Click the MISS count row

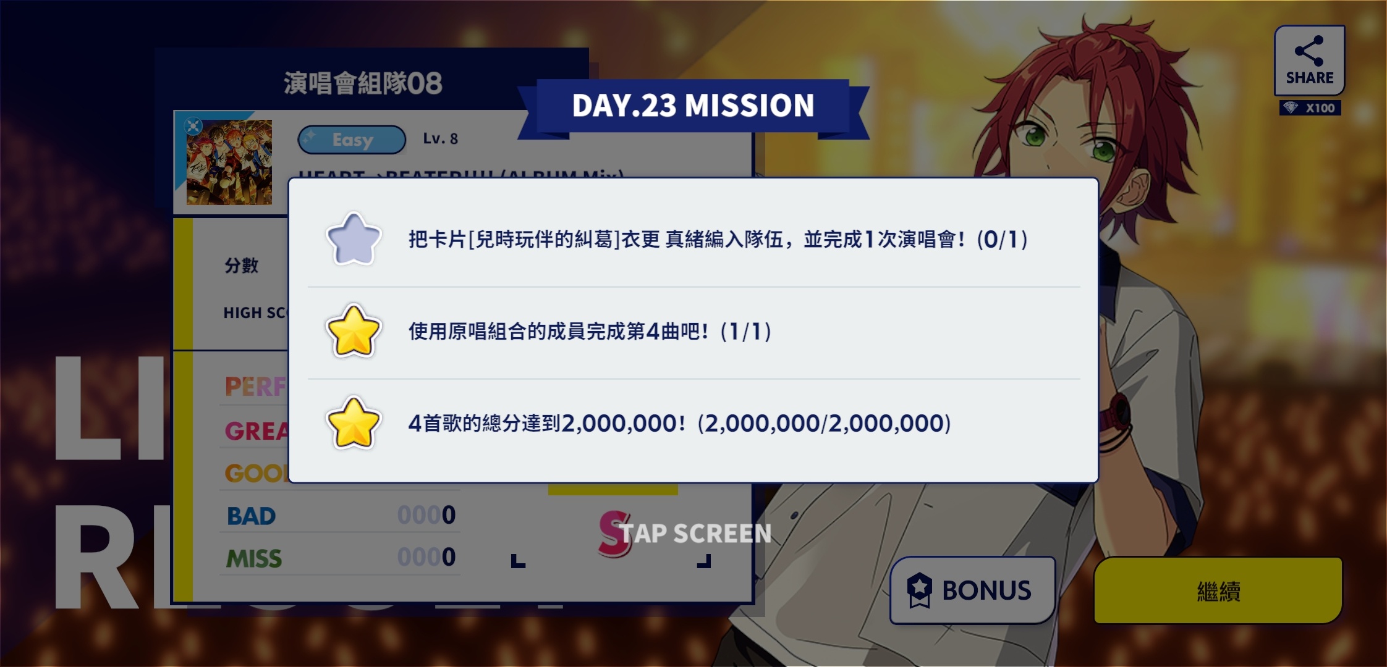pyautogui.click(x=340, y=558)
